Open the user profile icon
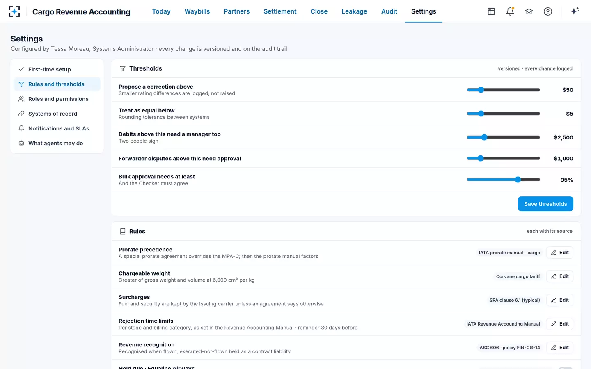Screen dimensions: 591x369 (x=548, y=11)
